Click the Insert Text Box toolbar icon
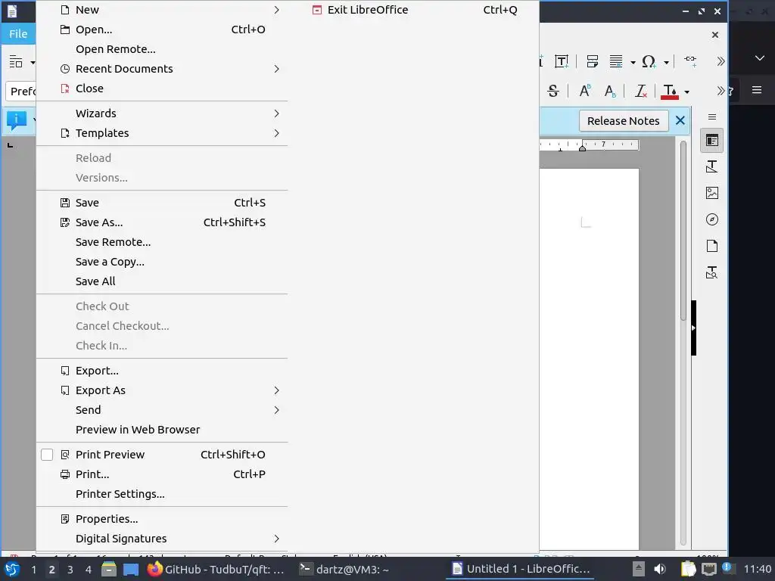The width and height of the screenshot is (775, 581). pos(562,62)
